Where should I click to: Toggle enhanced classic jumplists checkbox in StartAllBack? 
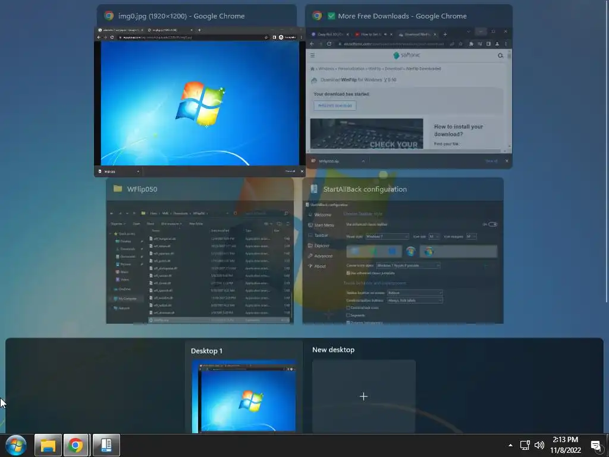(x=348, y=273)
